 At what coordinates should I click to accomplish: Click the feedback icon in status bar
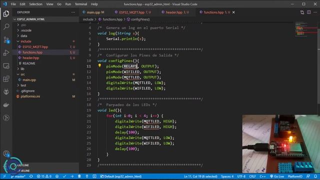[x=308, y=176]
